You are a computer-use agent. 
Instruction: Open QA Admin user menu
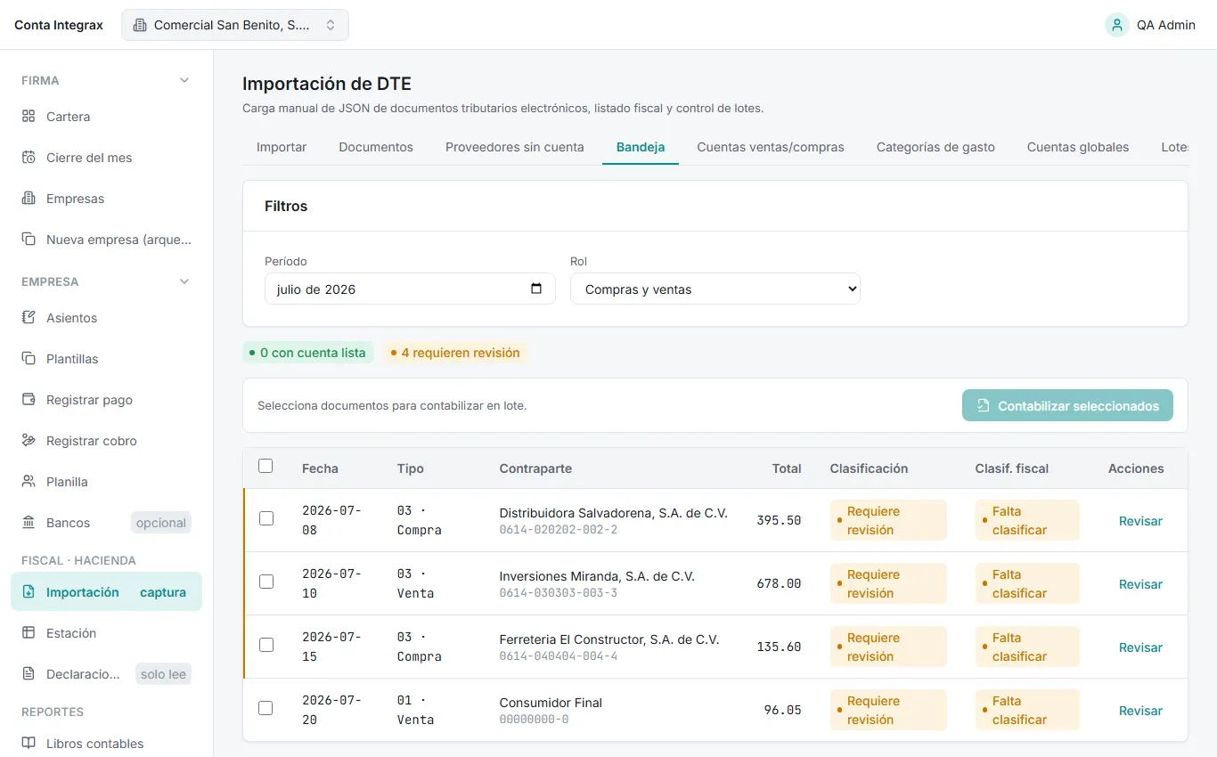pyautogui.click(x=1150, y=25)
